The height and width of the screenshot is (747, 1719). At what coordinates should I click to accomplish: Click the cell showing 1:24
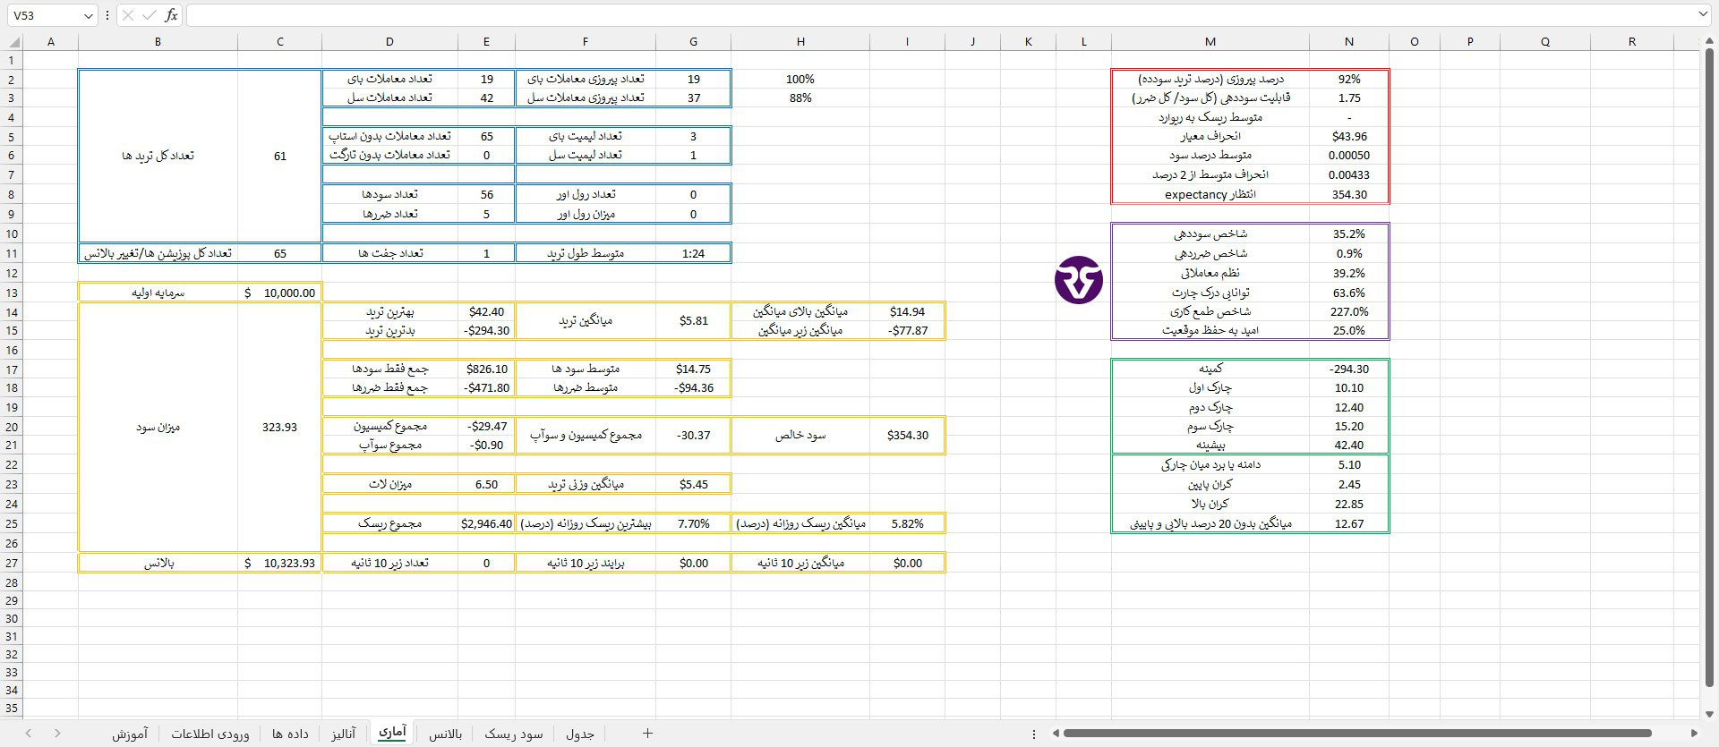point(693,253)
